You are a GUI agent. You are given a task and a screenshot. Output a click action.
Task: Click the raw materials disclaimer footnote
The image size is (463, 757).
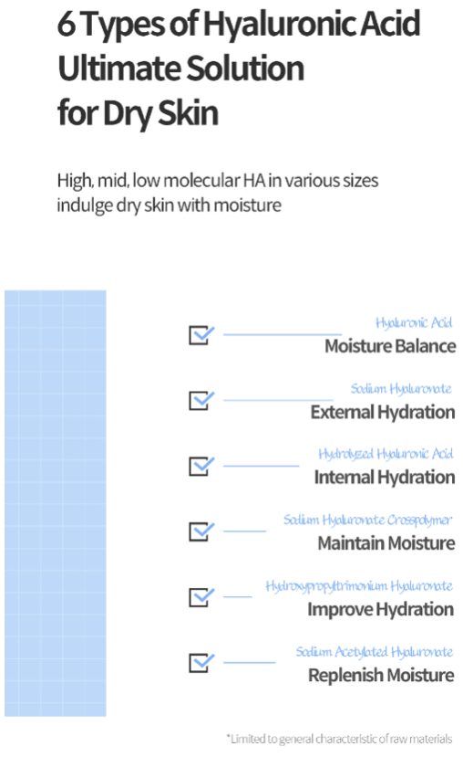point(339,739)
